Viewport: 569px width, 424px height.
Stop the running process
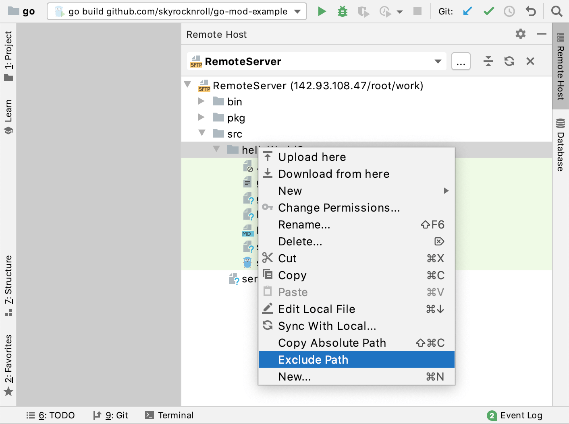417,11
